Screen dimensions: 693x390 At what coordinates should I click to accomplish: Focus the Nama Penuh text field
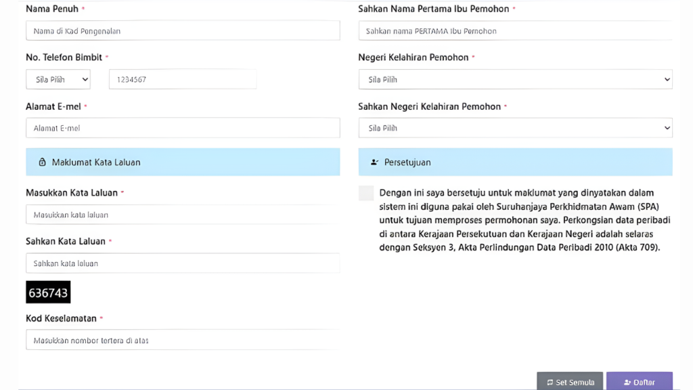(x=183, y=30)
